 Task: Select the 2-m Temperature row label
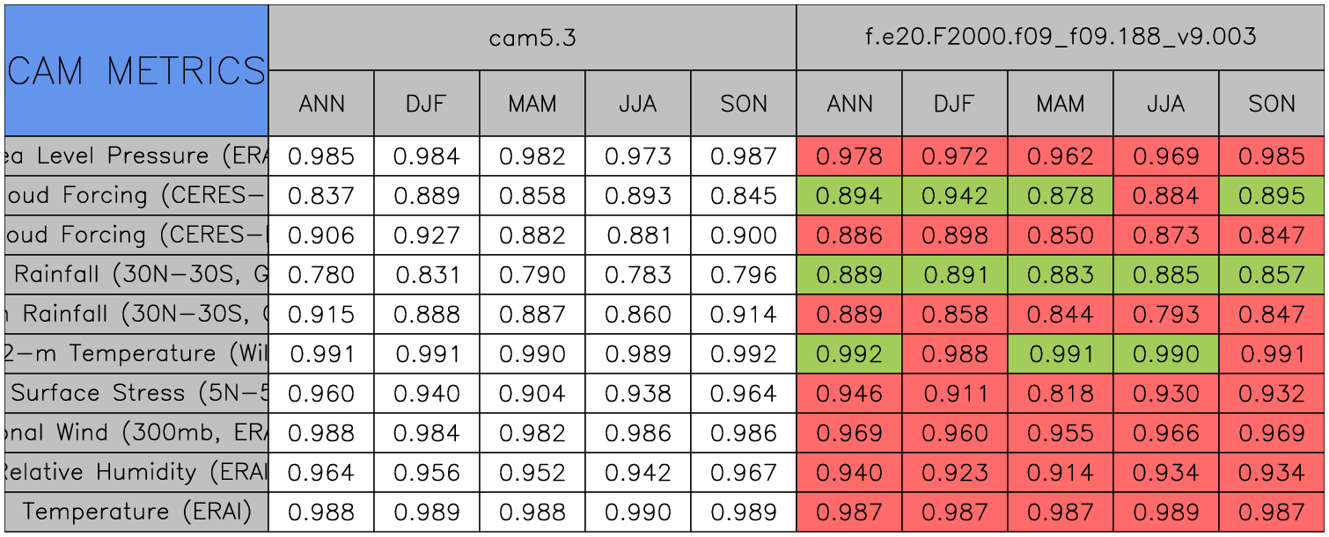pyautogui.click(x=136, y=354)
